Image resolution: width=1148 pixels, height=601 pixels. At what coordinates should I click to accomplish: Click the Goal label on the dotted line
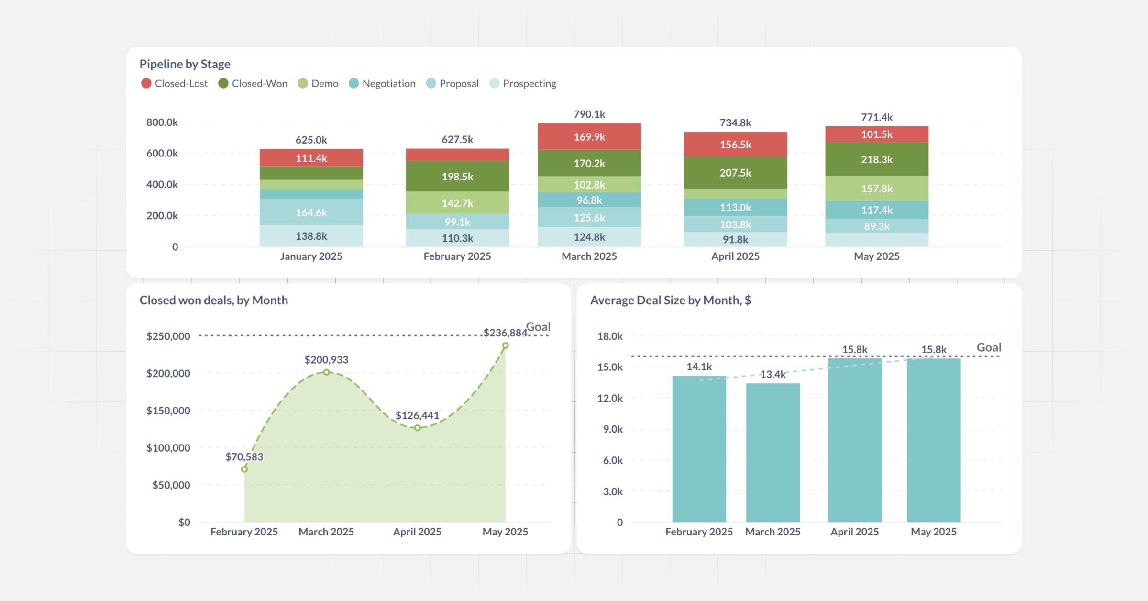coord(538,327)
